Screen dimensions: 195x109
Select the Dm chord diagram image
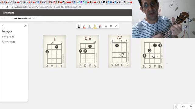pyautogui.click(x=88, y=51)
